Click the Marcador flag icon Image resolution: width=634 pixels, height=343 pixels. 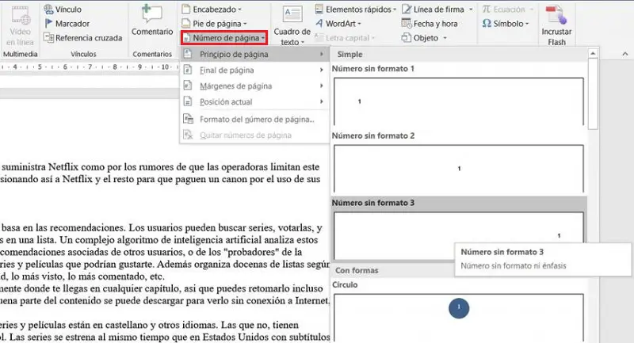pyautogui.click(x=48, y=24)
